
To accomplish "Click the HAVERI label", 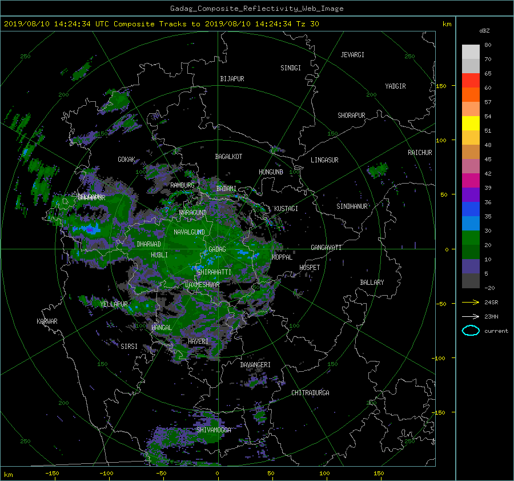I will coord(198,341).
